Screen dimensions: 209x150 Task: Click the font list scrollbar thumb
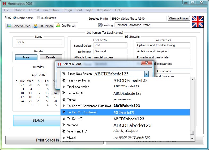(192, 133)
